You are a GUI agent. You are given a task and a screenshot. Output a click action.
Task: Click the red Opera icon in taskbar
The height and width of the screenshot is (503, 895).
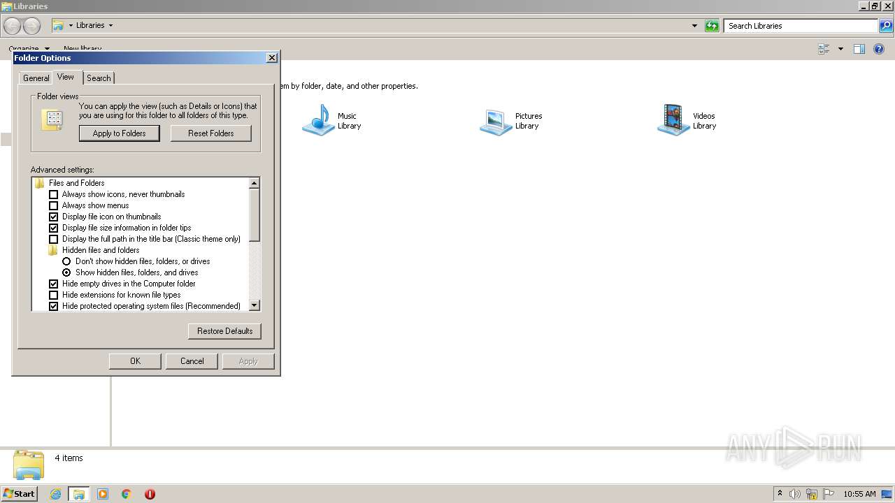[150, 494]
